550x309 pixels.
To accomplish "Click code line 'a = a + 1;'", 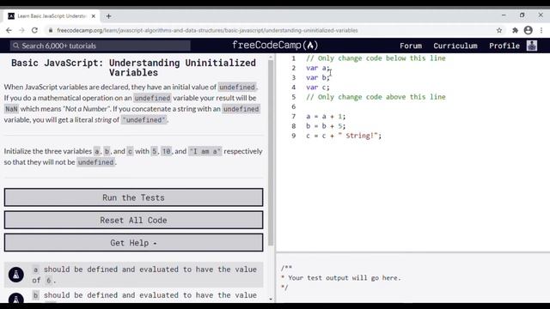I will pos(326,117).
